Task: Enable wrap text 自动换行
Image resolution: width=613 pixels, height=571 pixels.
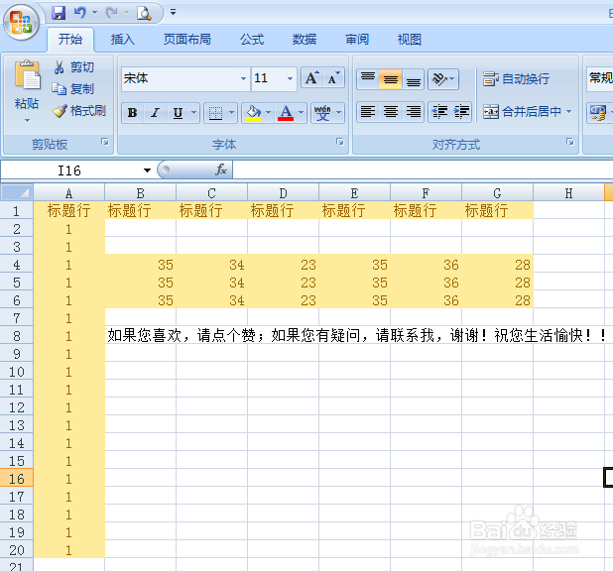Action: click(516, 79)
